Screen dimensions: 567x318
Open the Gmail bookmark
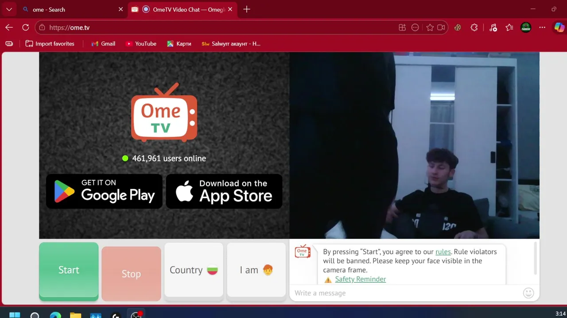(103, 44)
